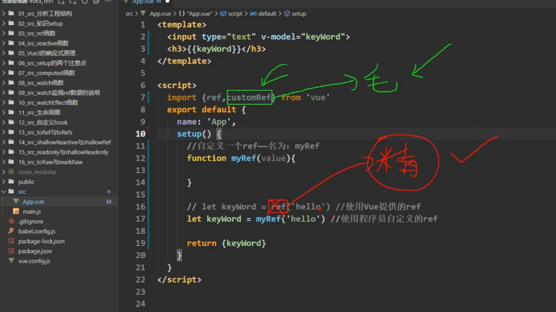Expand the node_modules folder

[x=59, y=172]
